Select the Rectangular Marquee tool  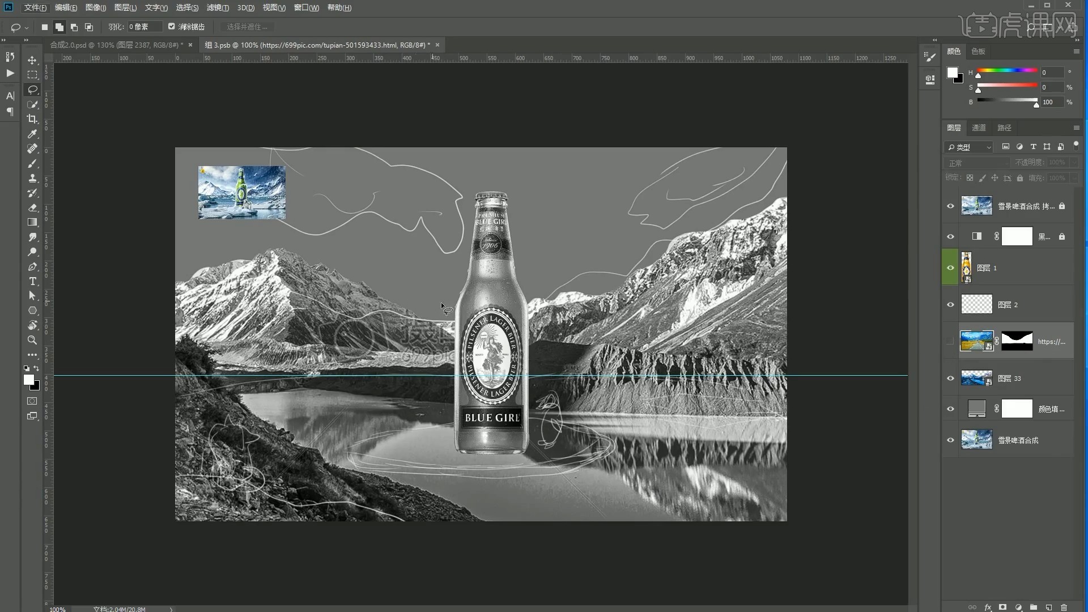pyautogui.click(x=32, y=75)
